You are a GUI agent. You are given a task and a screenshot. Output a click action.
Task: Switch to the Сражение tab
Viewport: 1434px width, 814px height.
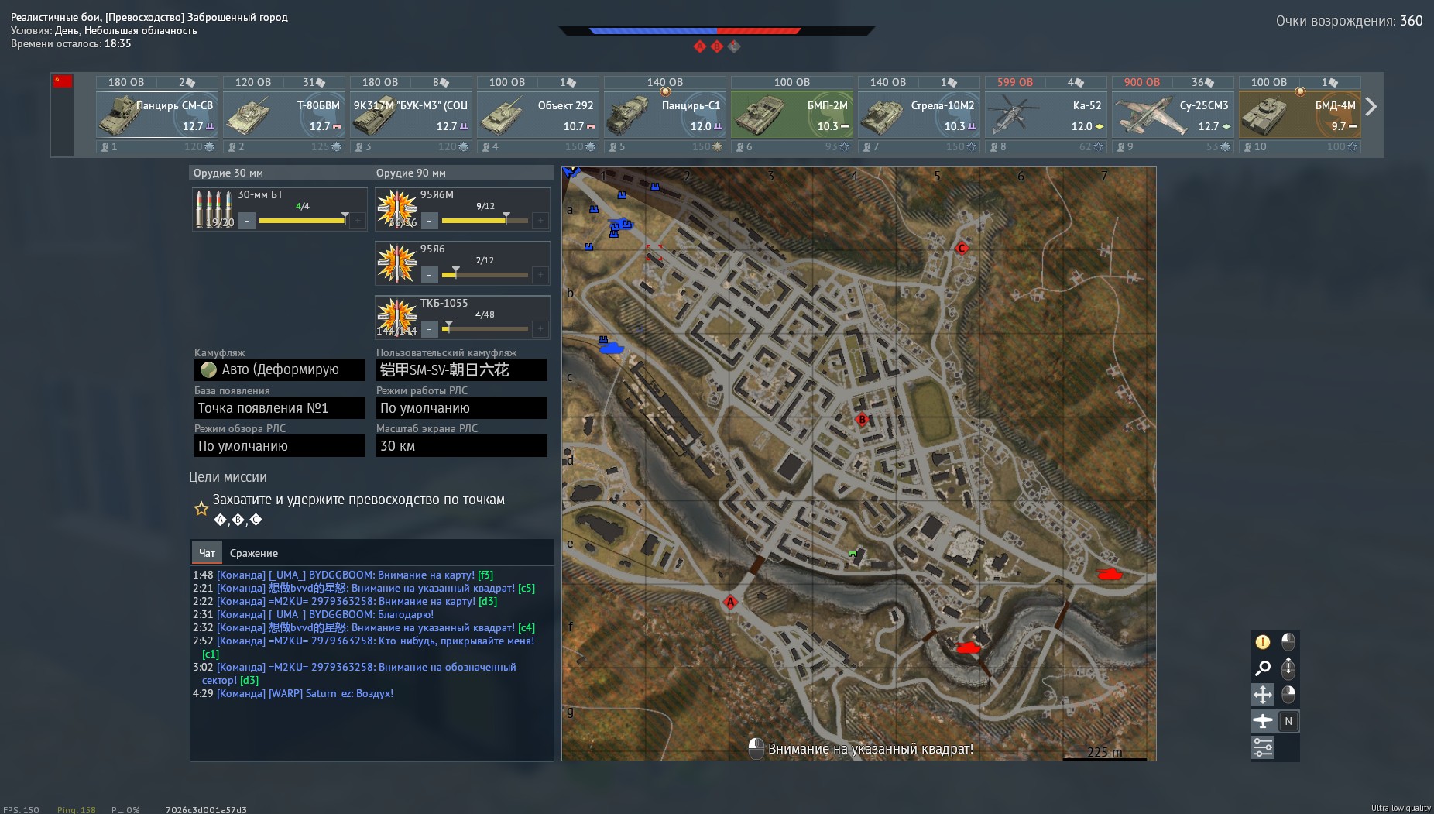coord(254,553)
